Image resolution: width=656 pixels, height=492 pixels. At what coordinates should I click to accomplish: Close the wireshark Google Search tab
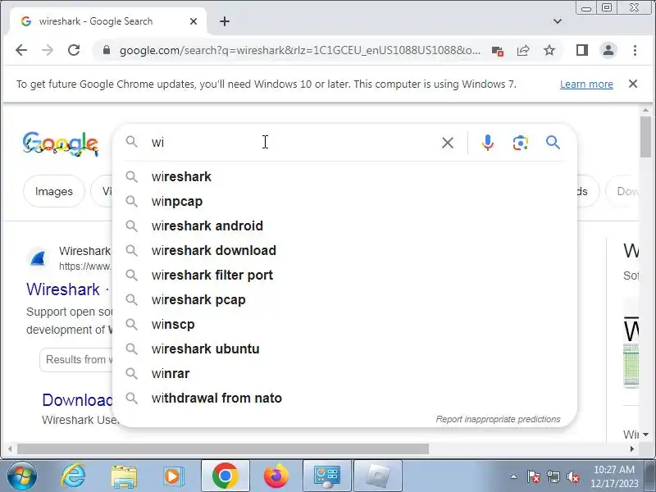[194, 21]
